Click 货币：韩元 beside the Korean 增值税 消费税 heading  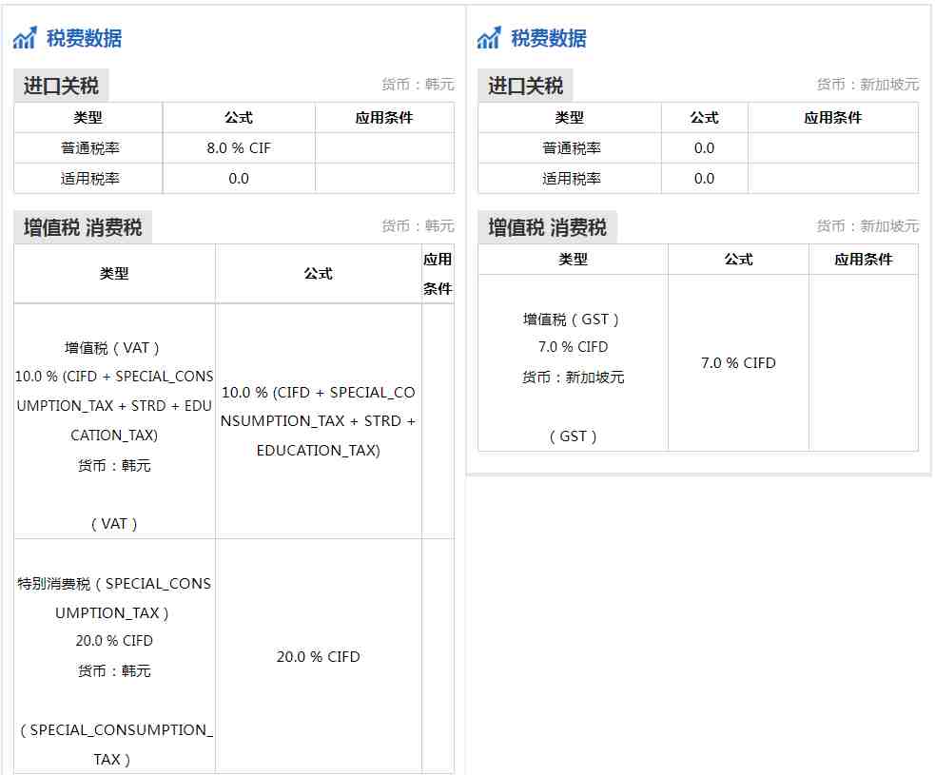(x=418, y=226)
